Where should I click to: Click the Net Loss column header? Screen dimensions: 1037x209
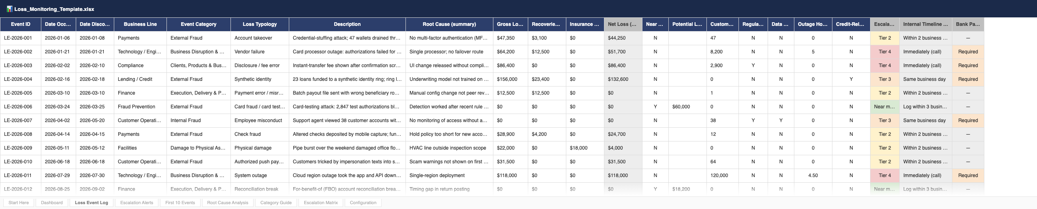click(623, 24)
